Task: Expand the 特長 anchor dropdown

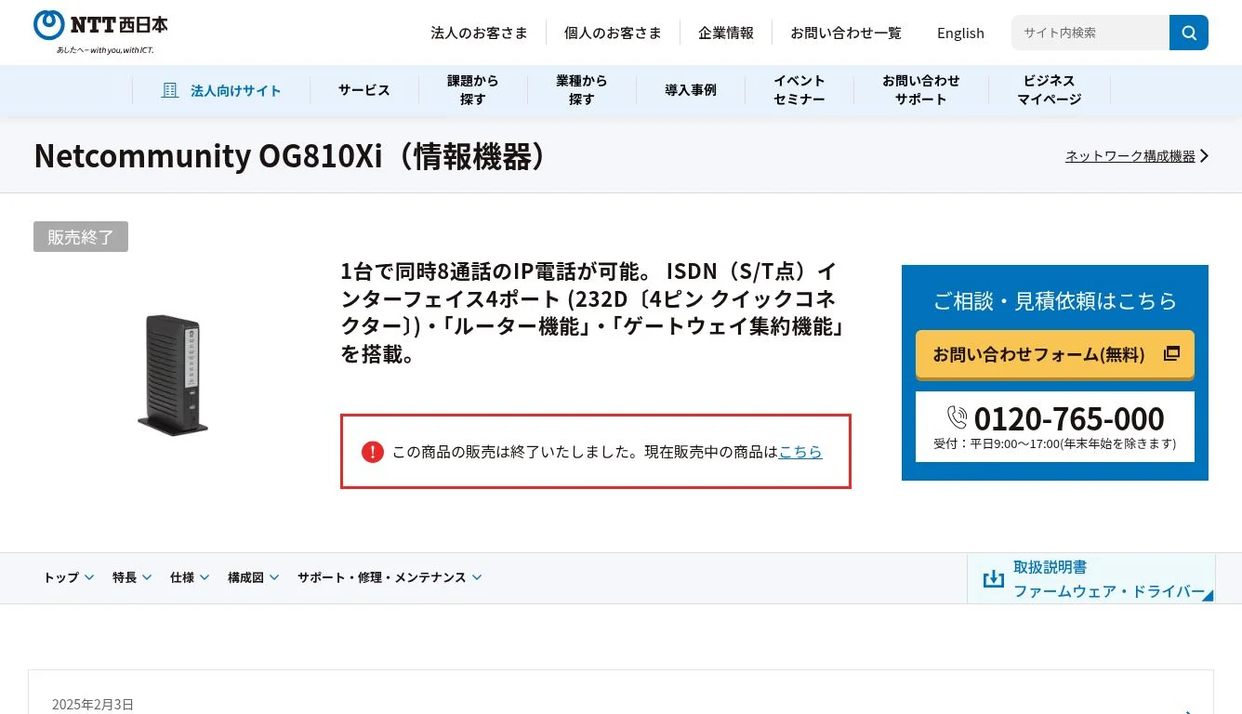Action: click(x=132, y=577)
